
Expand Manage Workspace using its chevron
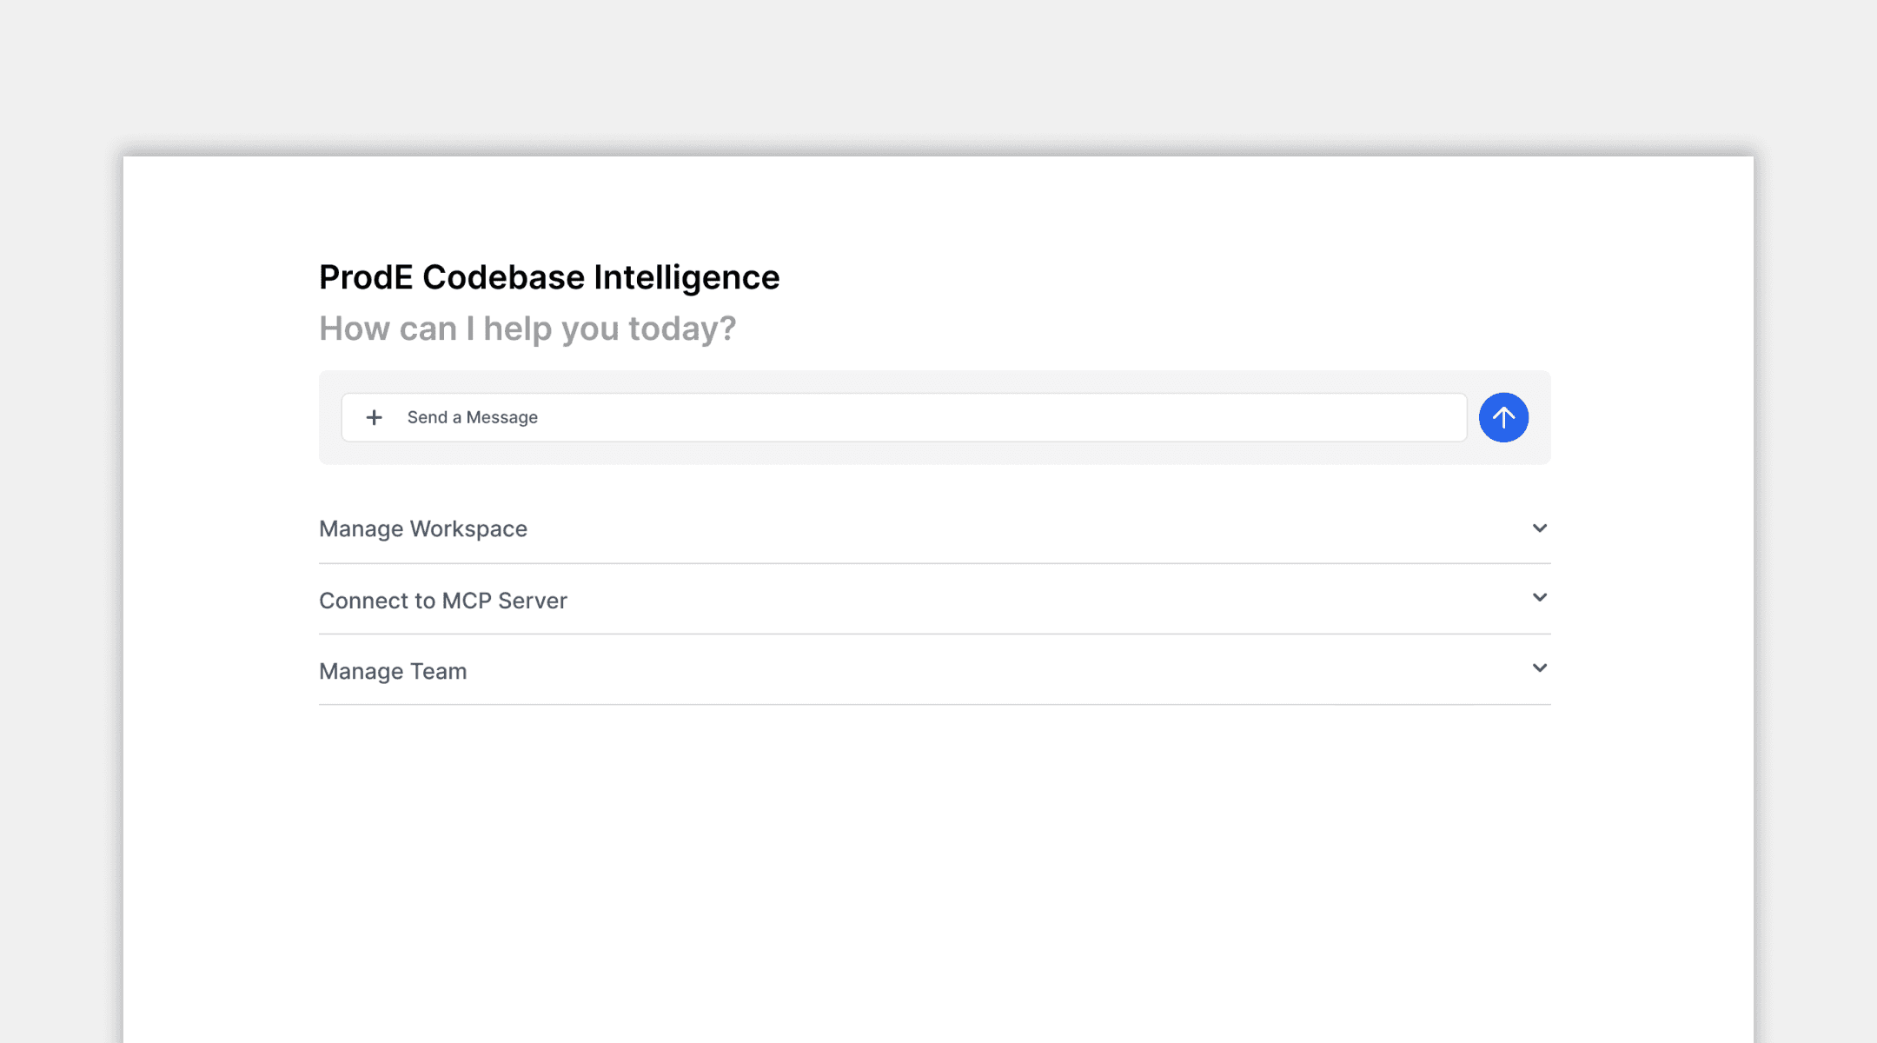tap(1539, 528)
